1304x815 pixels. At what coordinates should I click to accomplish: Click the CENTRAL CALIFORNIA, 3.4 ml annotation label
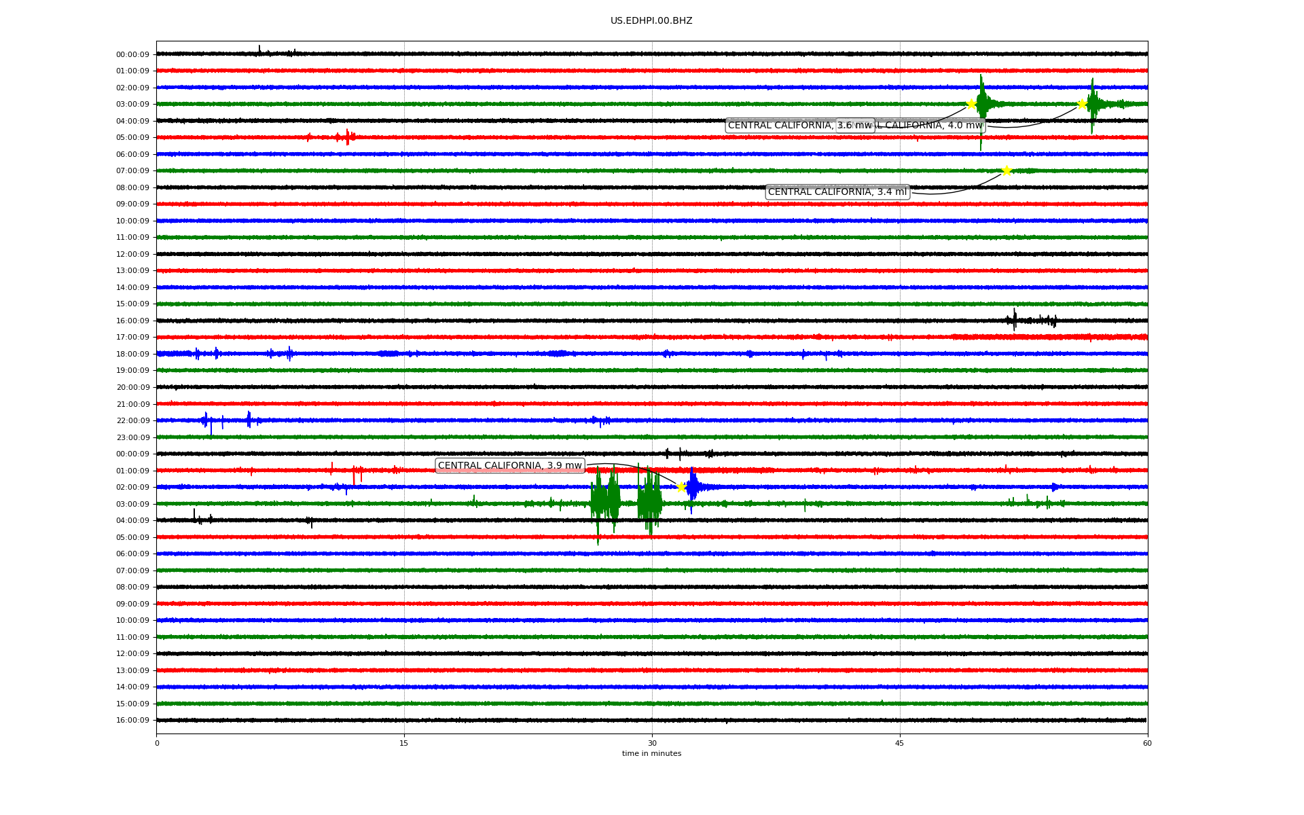tap(837, 192)
